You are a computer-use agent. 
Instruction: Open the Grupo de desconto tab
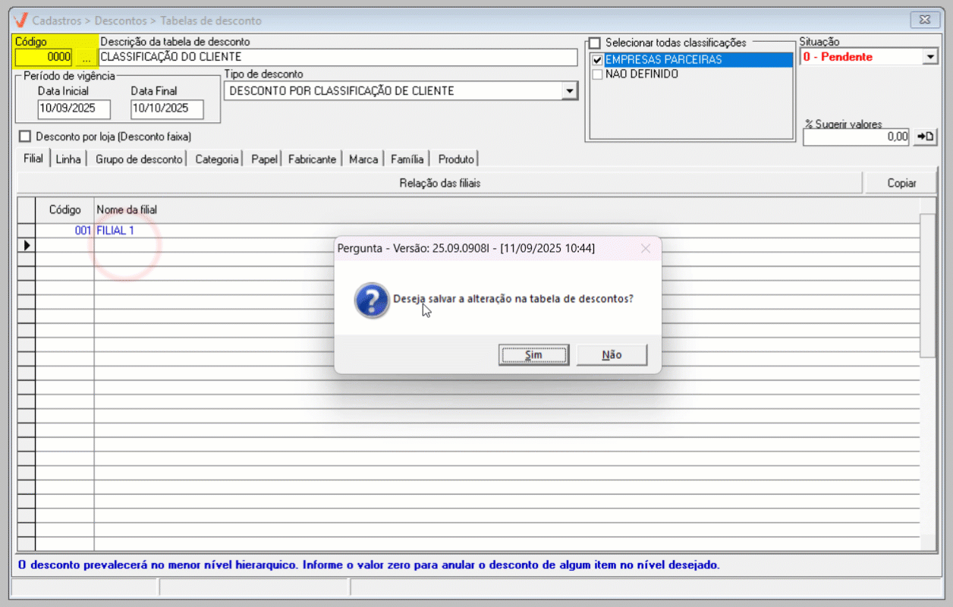[x=139, y=159]
